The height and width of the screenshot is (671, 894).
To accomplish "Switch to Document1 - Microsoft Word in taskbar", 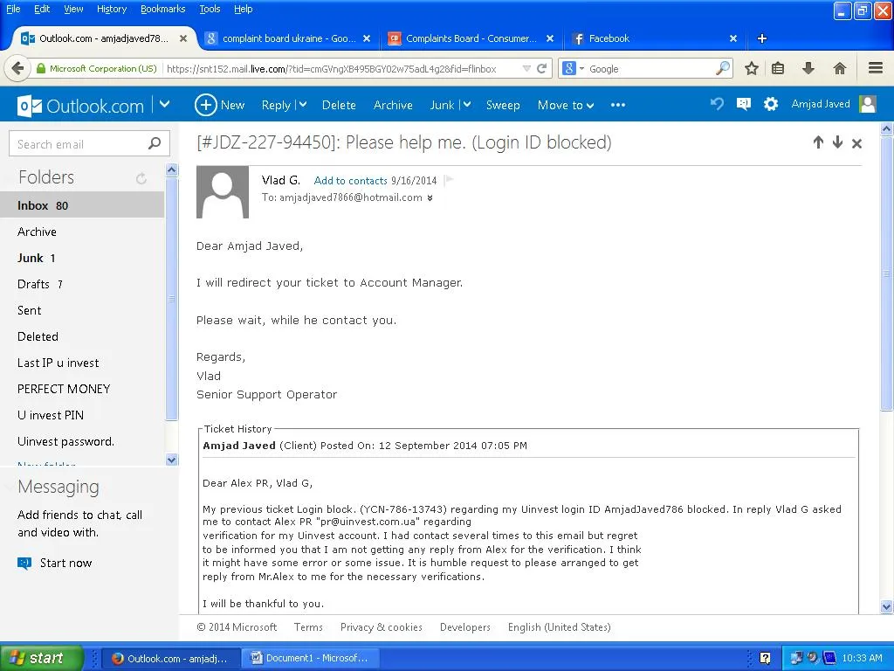I will [x=310, y=658].
